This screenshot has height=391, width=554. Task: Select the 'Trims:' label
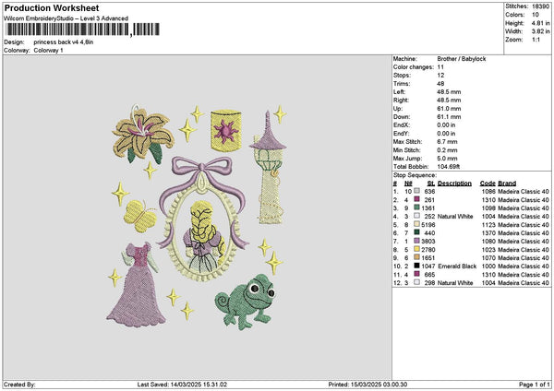[x=402, y=84]
